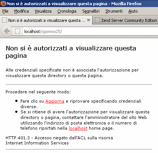Click the Zend Server tab favicon
Screen dimensions: 158x153
[x=97, y=20]
